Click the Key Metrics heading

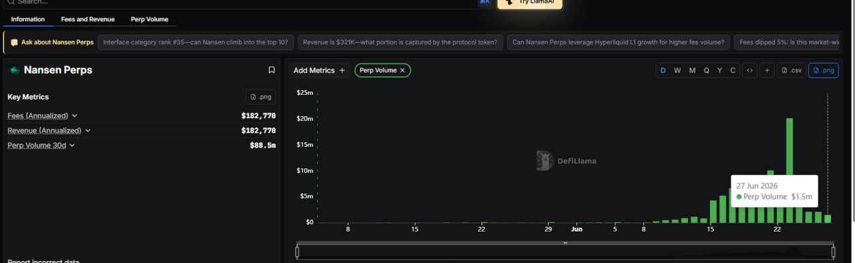tap(28, 97)
